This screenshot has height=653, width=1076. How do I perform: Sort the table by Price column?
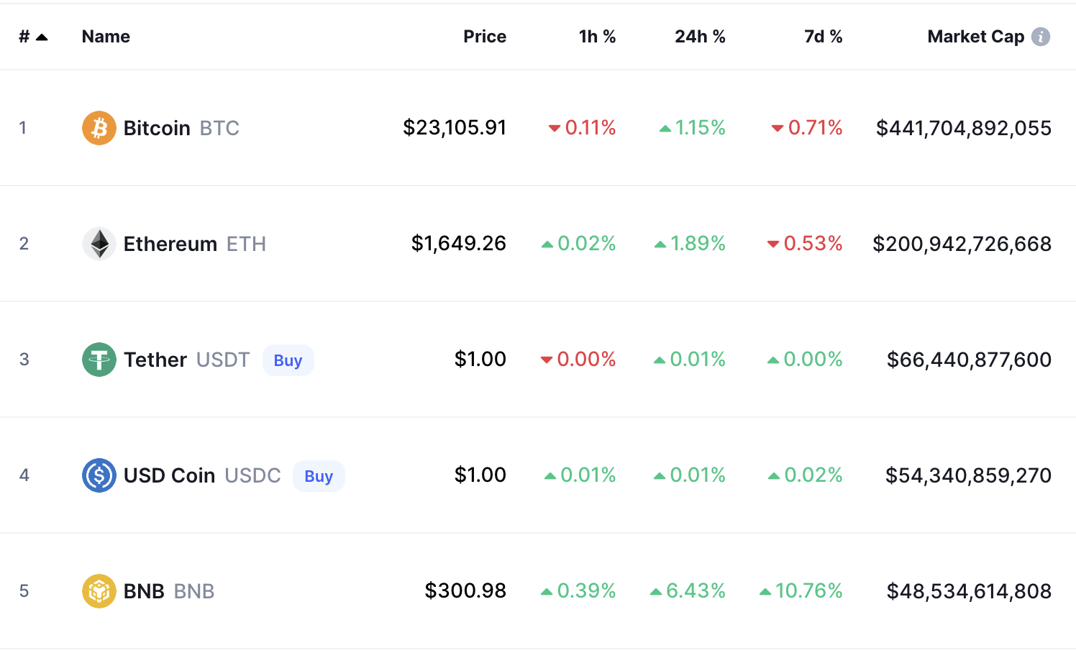click(485, 37)
